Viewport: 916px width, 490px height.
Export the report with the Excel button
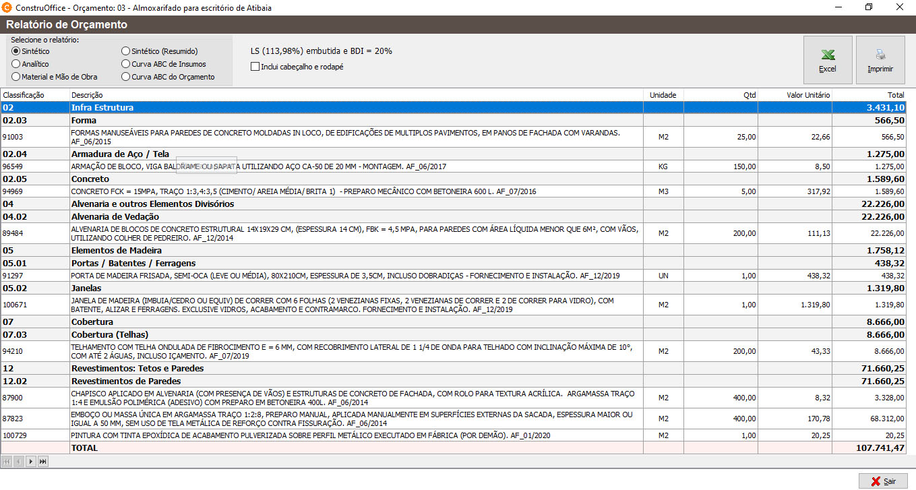click(x=828, y=60)
